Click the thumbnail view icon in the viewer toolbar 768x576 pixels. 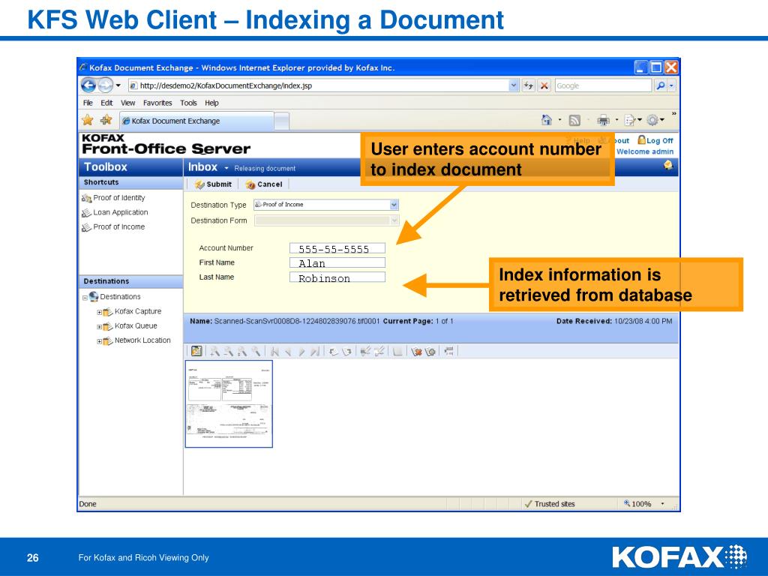(196, 351)
